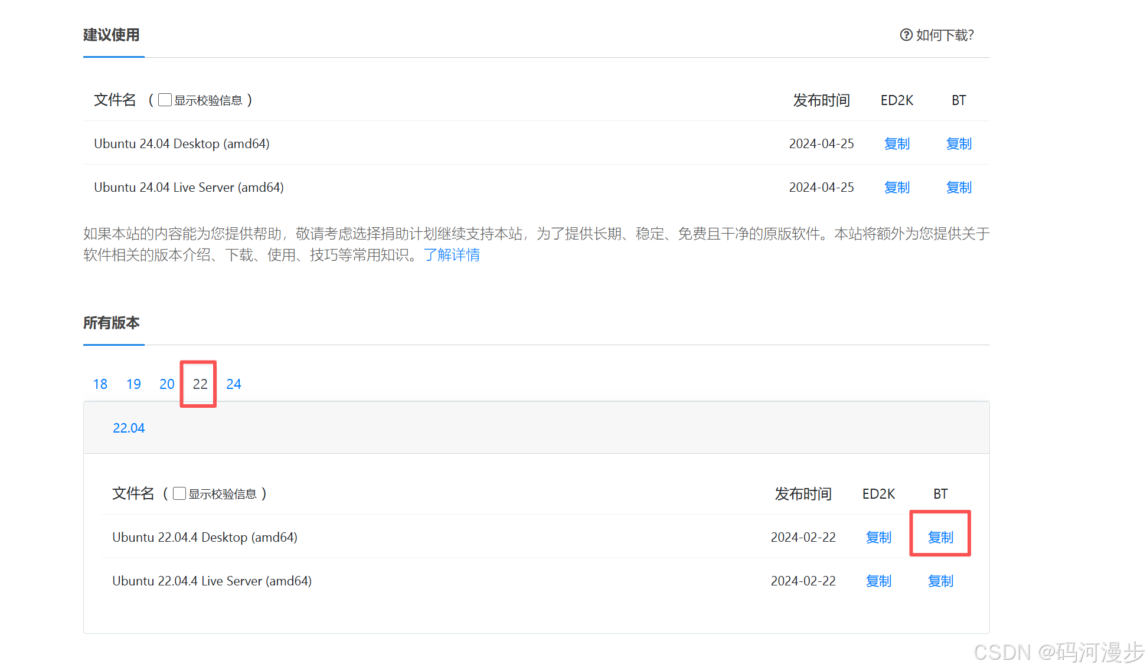Copy ED2K link for Ubuntu 24.04 Desktop
The height and width of the screenshot is (671, 1147).
(897, 143)
